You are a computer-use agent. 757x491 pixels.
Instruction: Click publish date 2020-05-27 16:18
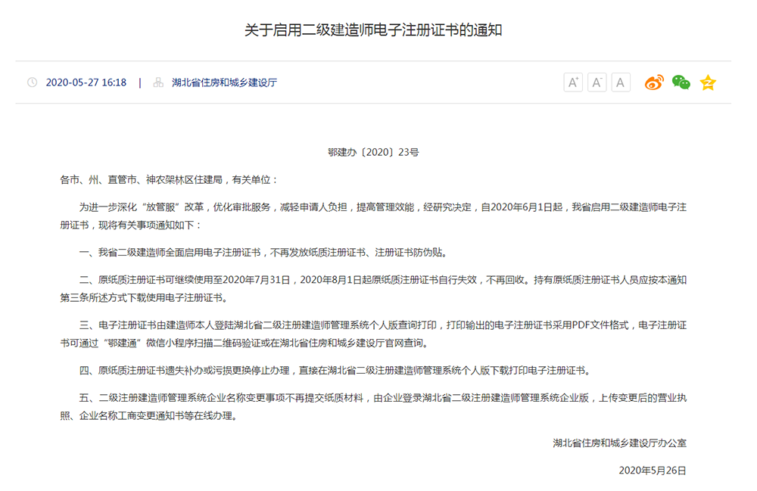[86, 82]
